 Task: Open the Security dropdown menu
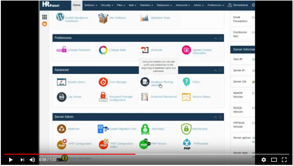tap(107, 5)
